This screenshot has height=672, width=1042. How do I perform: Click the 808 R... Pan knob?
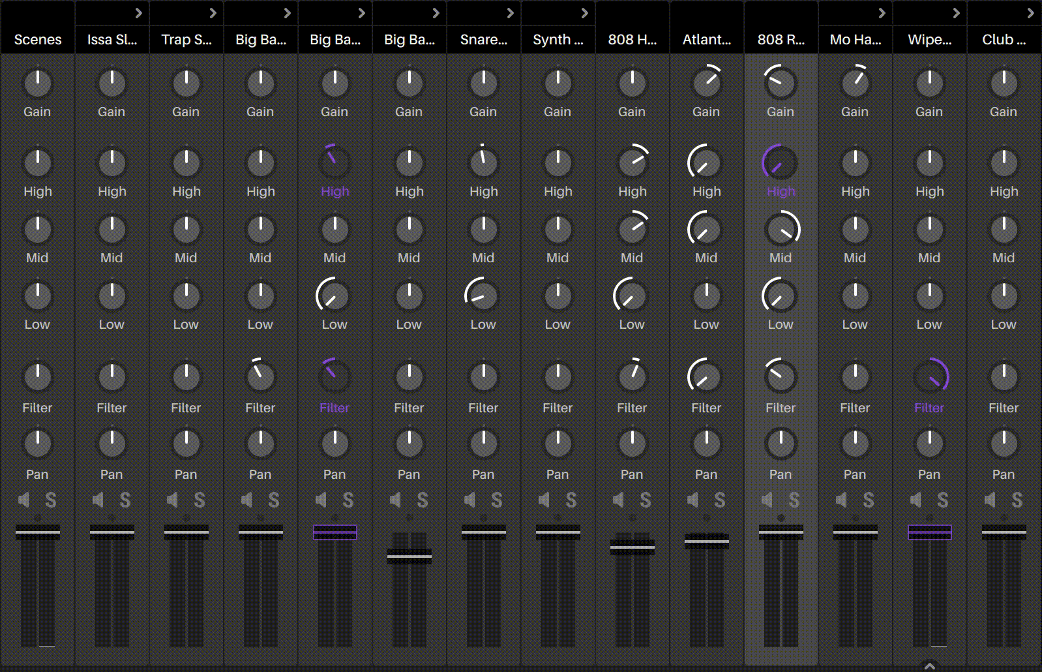781,444
